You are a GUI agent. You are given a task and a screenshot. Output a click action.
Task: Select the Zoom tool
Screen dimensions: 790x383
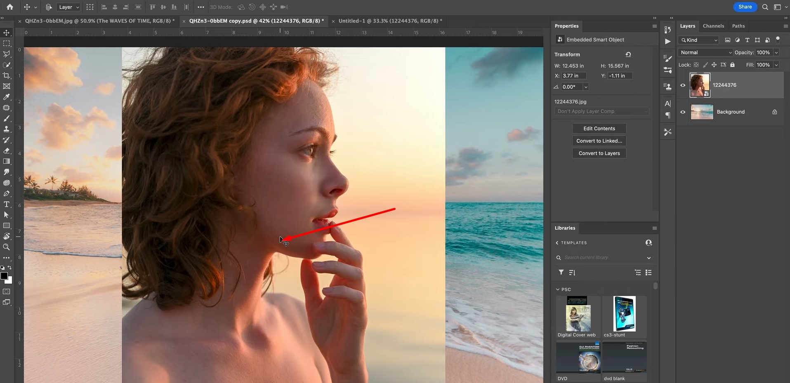click(x=7, y=247)
